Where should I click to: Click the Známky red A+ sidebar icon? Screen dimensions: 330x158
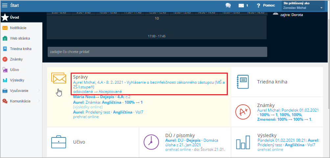(x=5, y=59)
